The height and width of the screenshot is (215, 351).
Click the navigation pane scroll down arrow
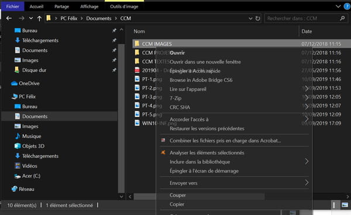121,197
